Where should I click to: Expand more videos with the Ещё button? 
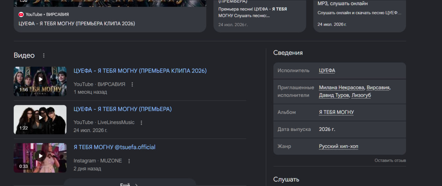(x=130, y=183)
